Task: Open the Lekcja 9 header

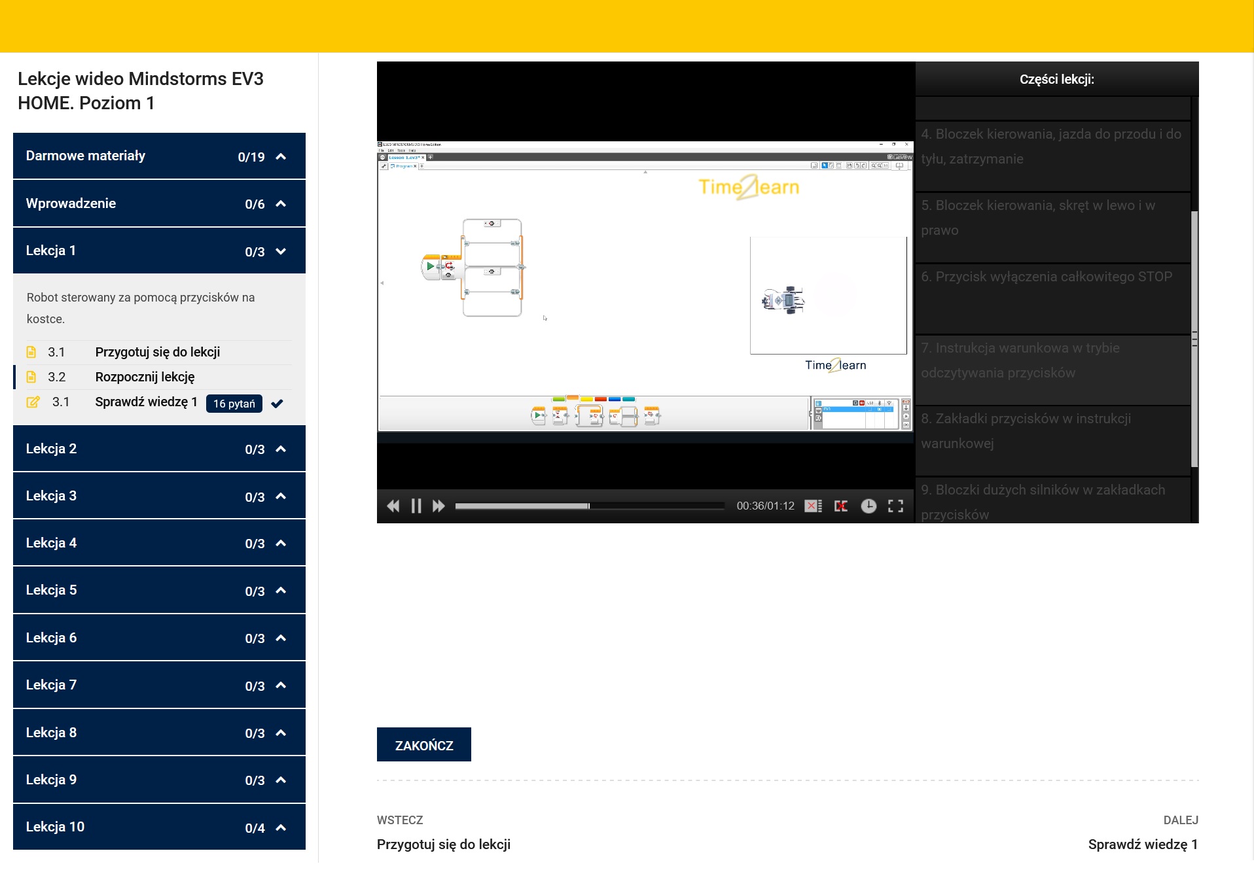Action: click(159, 780)
